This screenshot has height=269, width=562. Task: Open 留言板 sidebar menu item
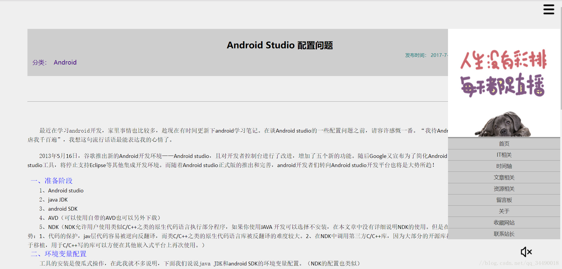[504, 200]
